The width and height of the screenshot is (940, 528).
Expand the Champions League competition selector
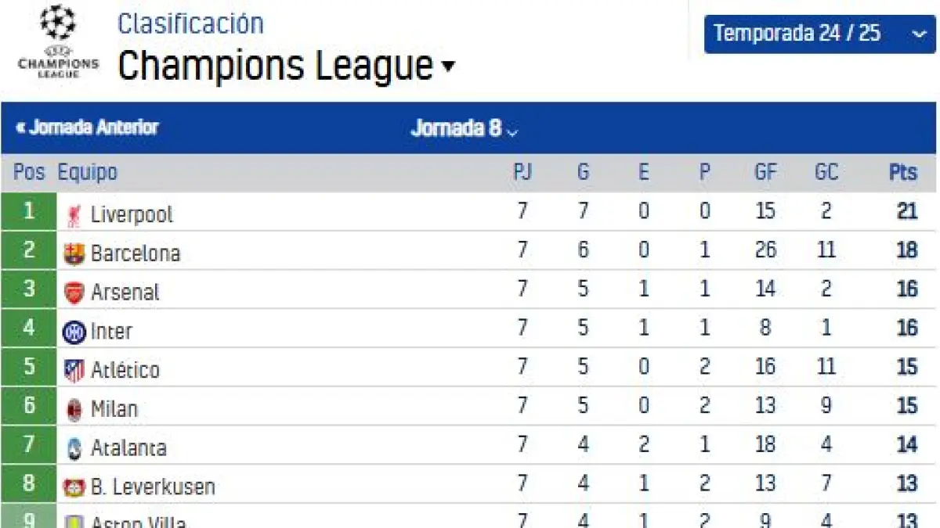(286, 66)
